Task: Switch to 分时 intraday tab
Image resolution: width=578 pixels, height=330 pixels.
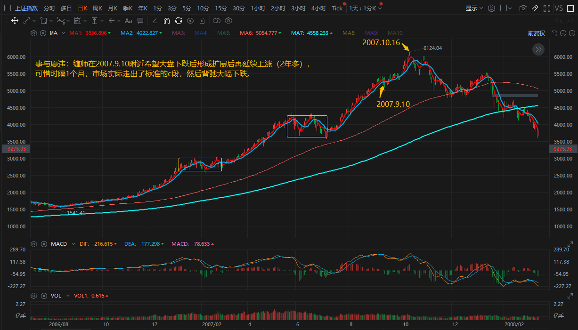Action: tap(49, 8)
